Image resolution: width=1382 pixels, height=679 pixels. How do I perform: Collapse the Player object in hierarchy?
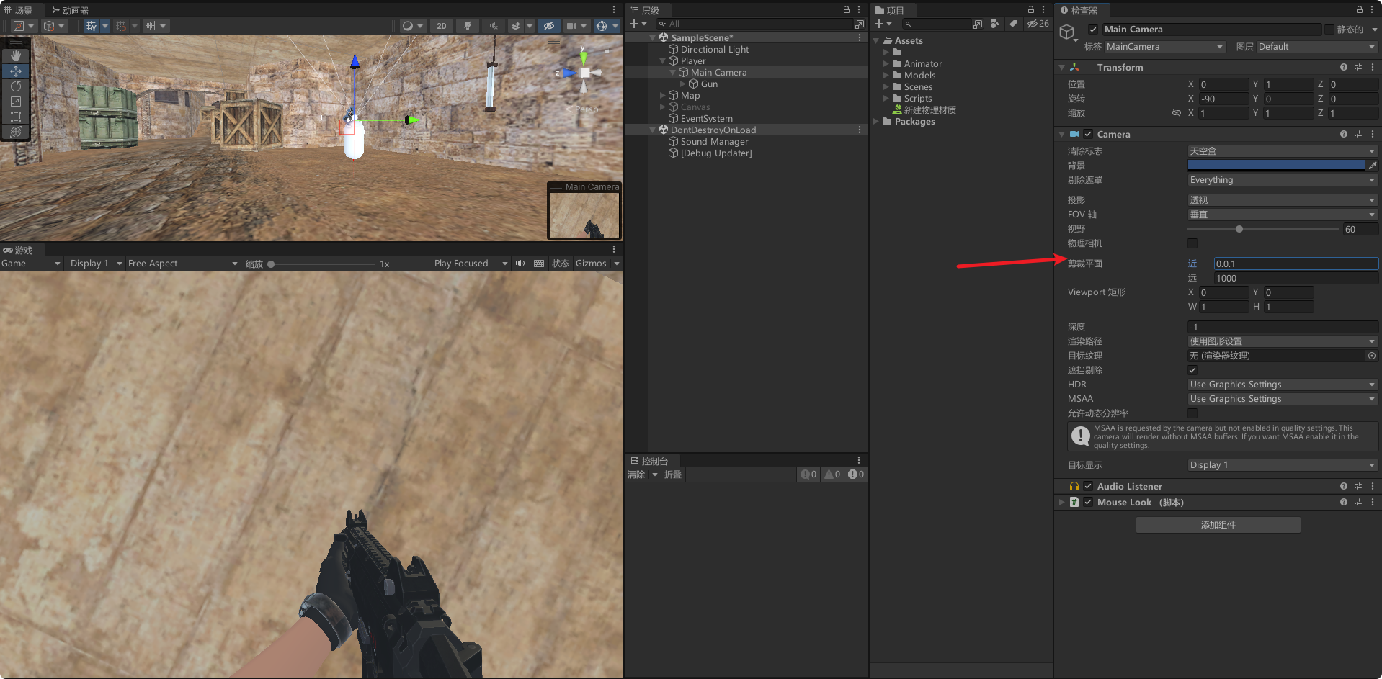pos(663,61)
